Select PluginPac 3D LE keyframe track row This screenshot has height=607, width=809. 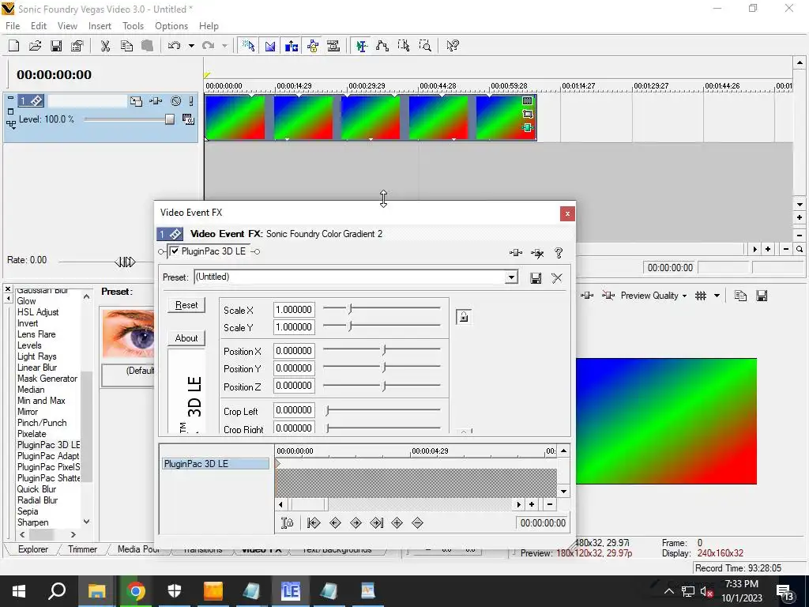[x=216, y=463]
